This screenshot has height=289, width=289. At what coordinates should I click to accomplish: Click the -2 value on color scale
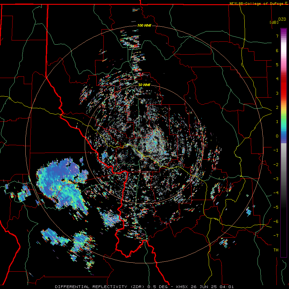tap(276, 165)
